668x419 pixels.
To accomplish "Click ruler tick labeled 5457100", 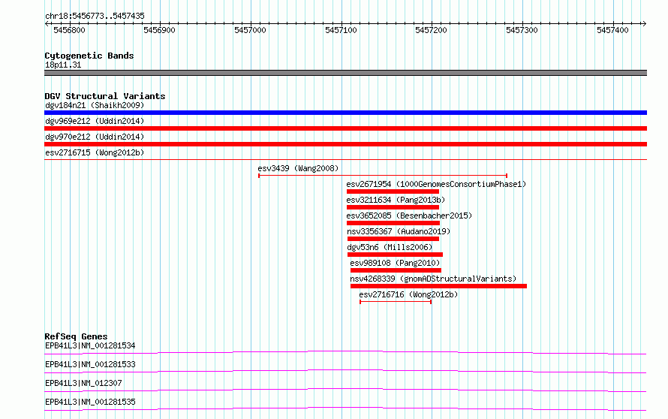I will click(341, 30).
